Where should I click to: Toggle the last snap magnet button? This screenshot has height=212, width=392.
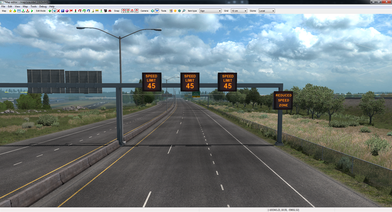pos(137,11)
